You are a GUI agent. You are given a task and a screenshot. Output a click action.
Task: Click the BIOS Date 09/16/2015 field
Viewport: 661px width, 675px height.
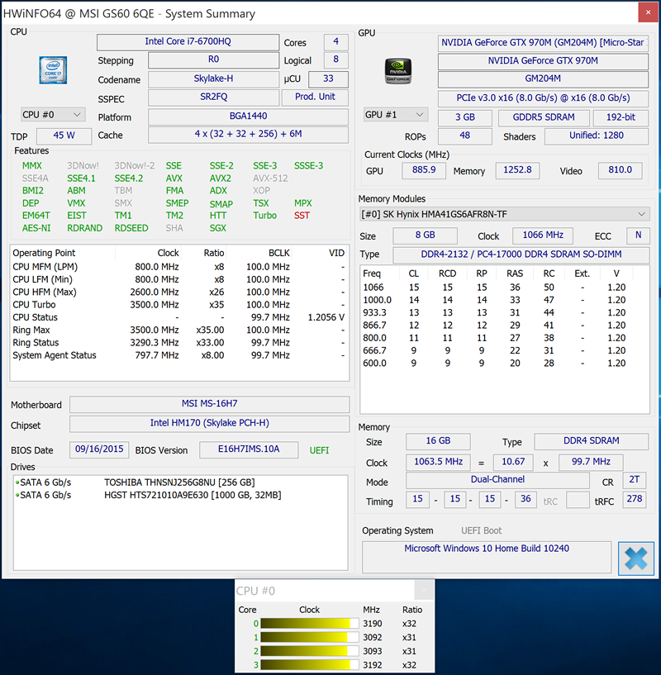(99, 449)
